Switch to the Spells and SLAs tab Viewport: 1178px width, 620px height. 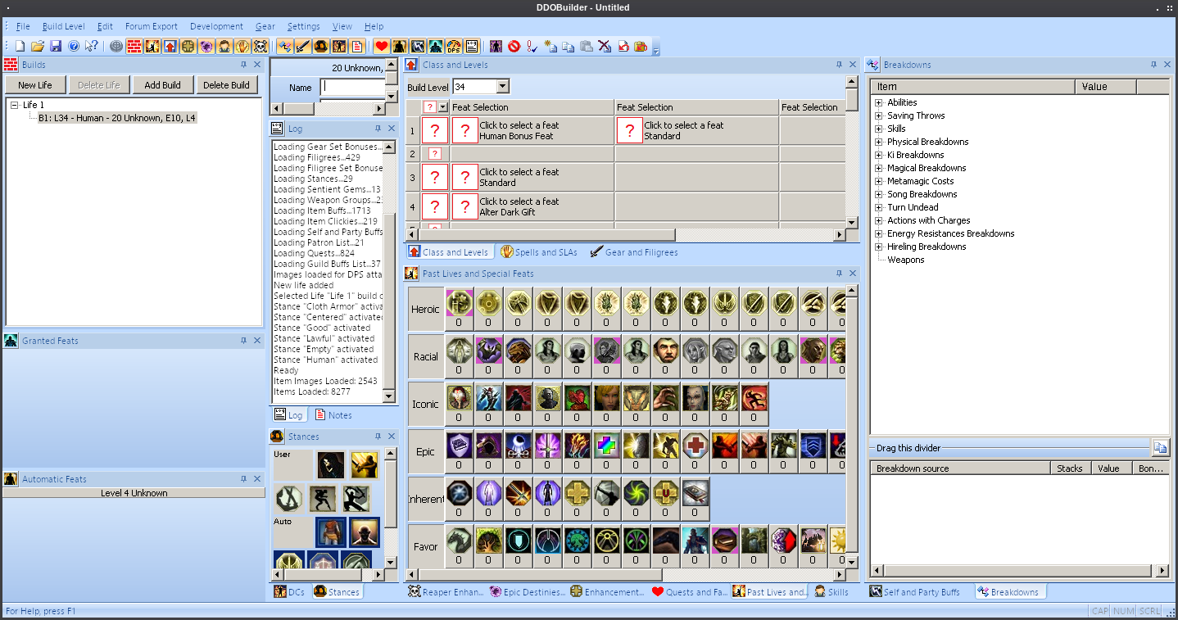coord(539,252)
